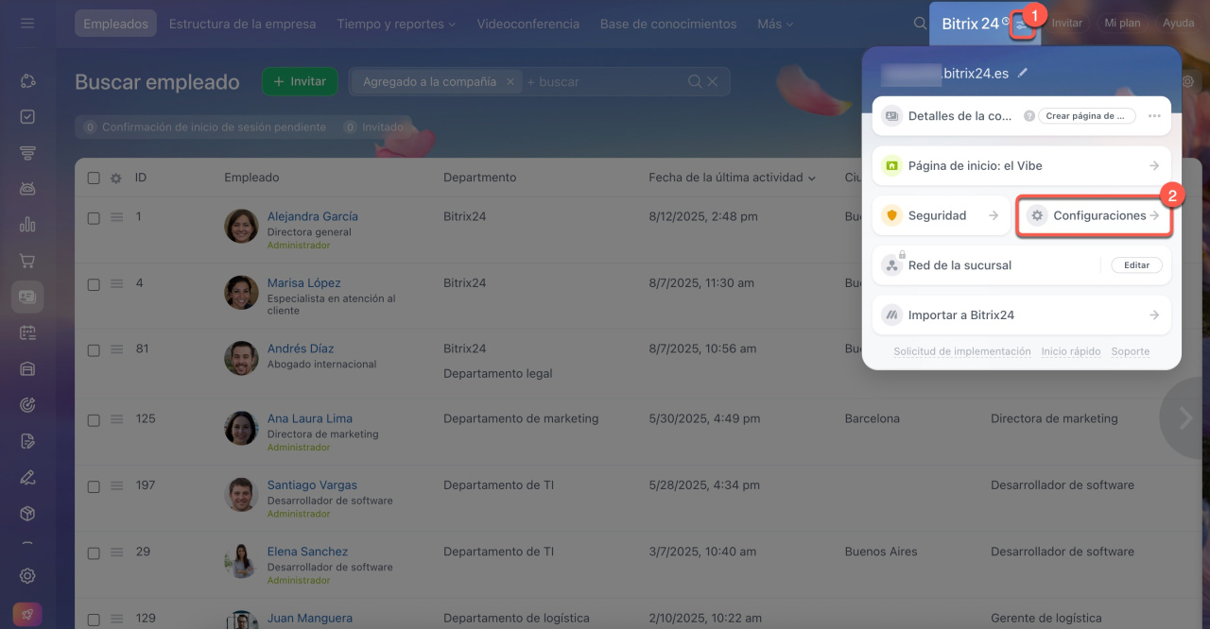Open 'Importar a Bitrix24' card
The image size is (1210, 629).
click(x=1021, y=315)
